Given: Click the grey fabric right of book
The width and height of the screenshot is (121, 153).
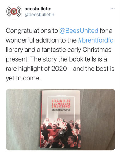Looking at the screenshot, I should click(98, 120).
